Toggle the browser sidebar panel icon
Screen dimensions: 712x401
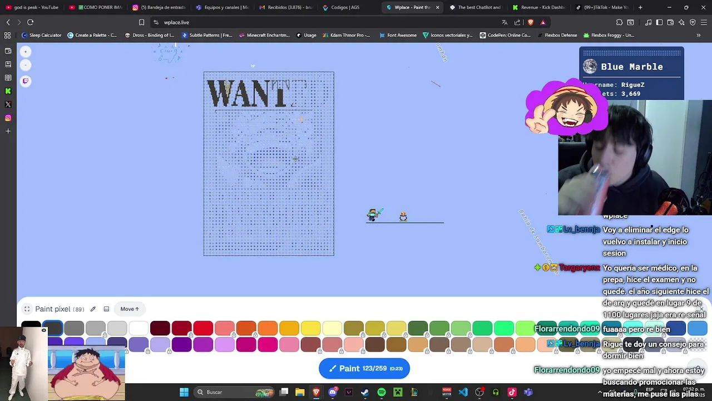click(659, 22)
